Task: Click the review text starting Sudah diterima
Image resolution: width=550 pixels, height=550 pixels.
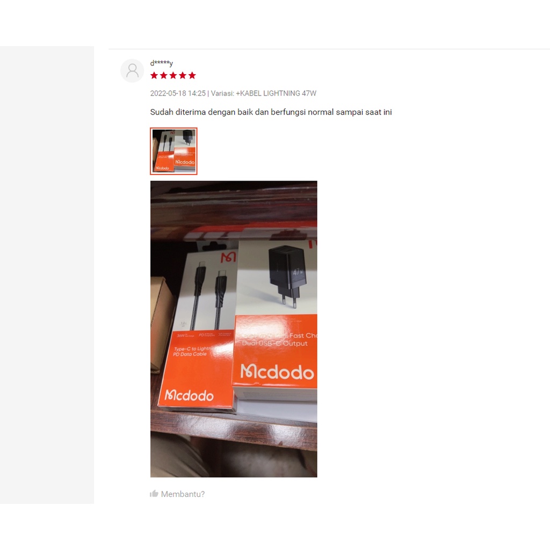Action: coord(271,112)
